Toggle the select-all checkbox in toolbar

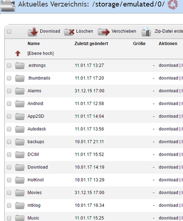9,31
